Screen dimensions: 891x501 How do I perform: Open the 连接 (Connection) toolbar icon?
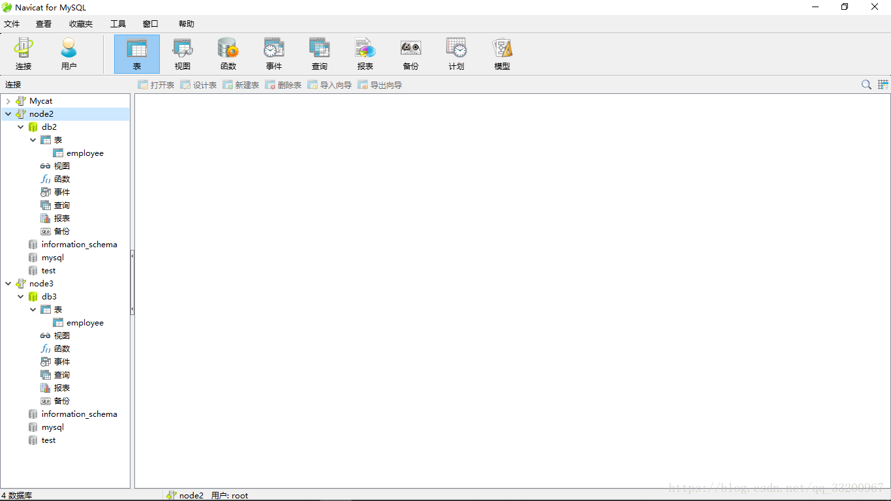coord(23,53)
